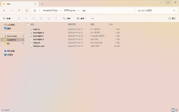Click the mywidget.ui file icon
Viewport: 179px width, 112px height.
pos(31,39)
